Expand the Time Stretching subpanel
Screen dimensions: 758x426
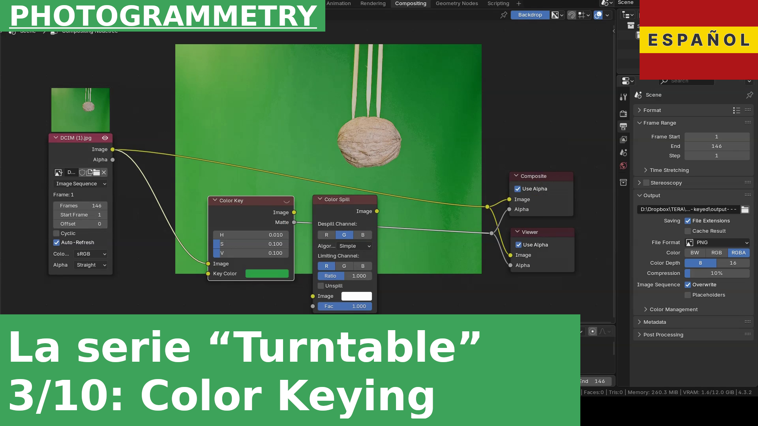coord(669,170)
